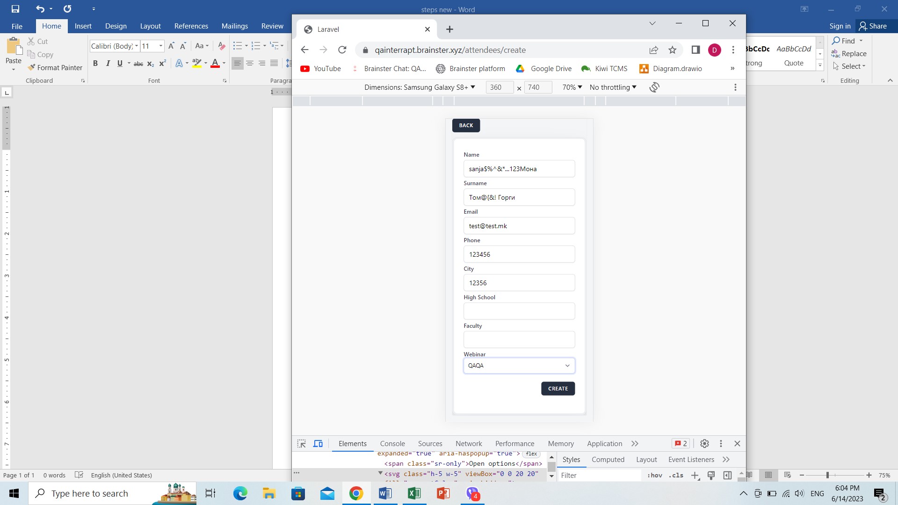Select the inspect element picker icon
Image resolution: width=898 pixels, height=505 pixels.
pos(302,444)
